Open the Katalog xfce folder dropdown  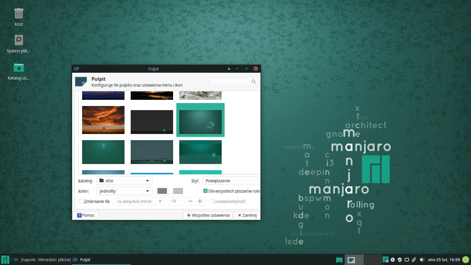point(124,180)
